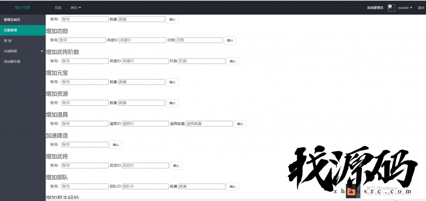Click the 增加武将 heading
Viewport: 426px width, 201px height.
tap(57, 156)
